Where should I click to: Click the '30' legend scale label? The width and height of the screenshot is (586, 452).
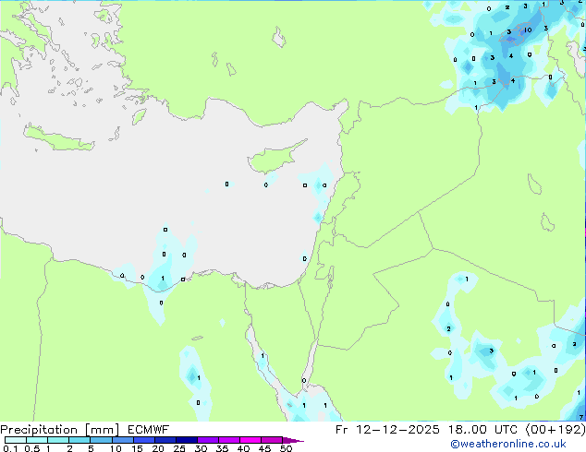point(201,448)
